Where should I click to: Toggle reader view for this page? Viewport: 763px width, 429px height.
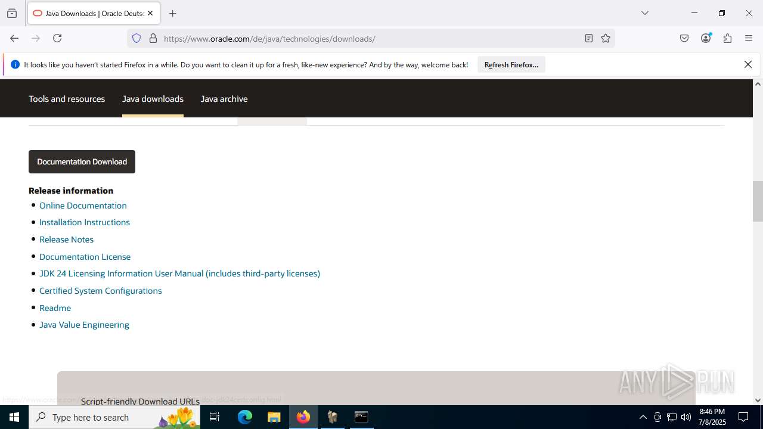coord(588,38)
